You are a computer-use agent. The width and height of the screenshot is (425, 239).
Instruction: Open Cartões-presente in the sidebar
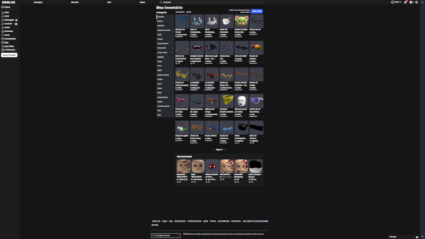click(9, 50)
